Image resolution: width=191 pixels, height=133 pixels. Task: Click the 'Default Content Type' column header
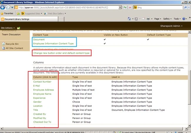pos(159,35)
